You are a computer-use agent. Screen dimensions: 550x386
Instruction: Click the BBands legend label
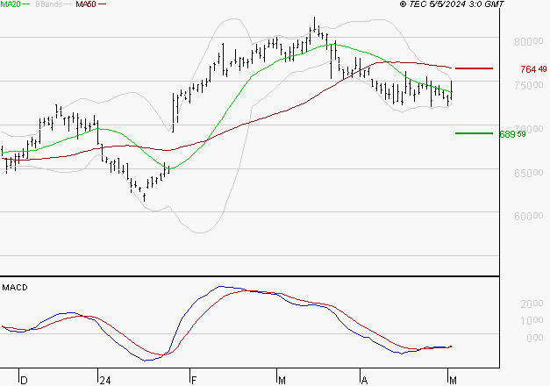(49, 4)
